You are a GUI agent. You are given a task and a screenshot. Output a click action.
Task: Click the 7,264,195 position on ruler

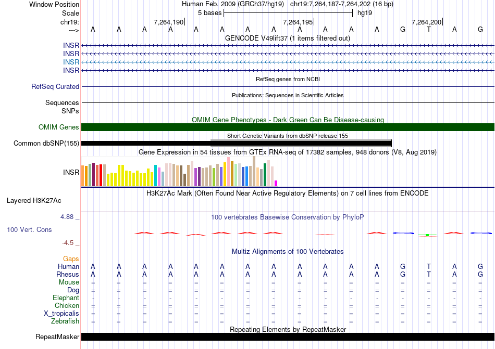click(298, 22)
